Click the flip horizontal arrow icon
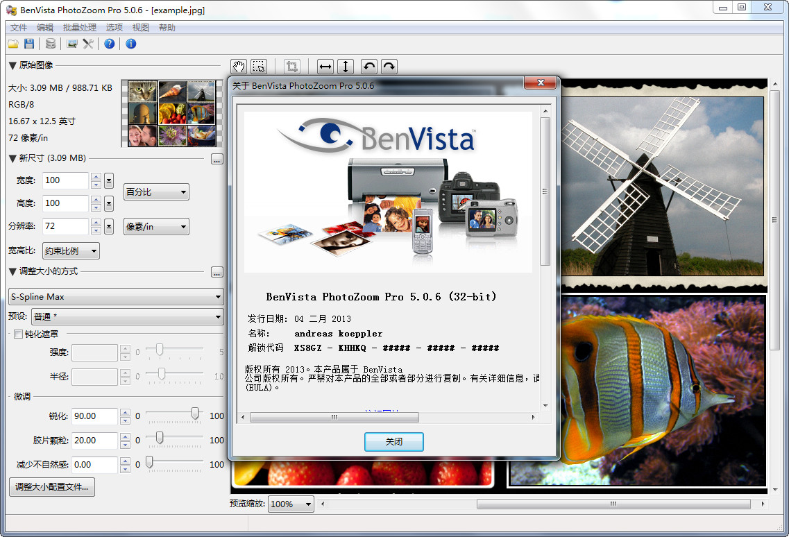Viewport: 789px width, 537px height. 325,67
